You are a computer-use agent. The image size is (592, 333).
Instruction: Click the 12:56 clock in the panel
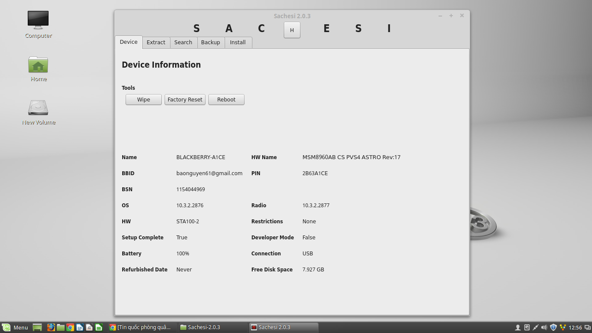(575, 327)
